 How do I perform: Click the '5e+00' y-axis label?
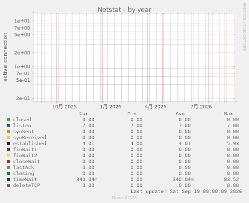pyautogui.click(x=22, y=34)
